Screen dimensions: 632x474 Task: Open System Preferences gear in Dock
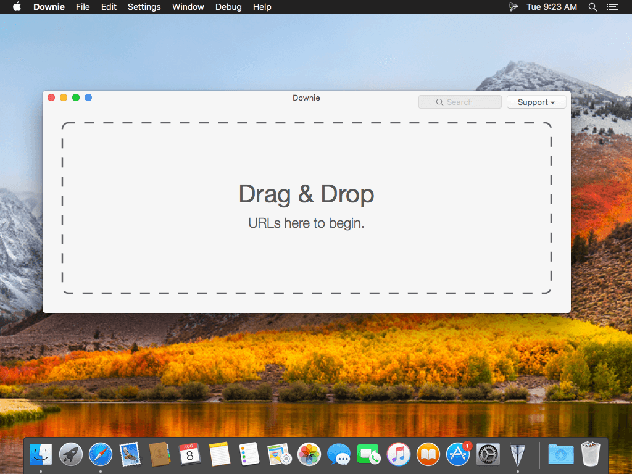tap(488, 454)
